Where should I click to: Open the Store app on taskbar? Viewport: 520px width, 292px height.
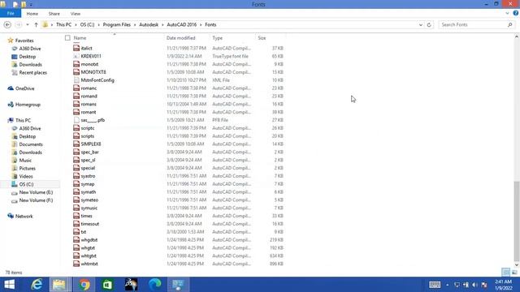[x=107, y=285]
